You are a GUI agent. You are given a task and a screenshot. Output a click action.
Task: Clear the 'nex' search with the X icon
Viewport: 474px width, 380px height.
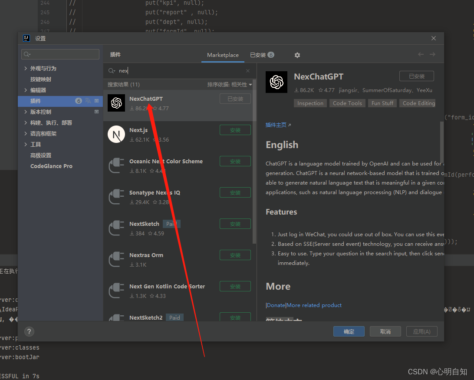(247, 70)
